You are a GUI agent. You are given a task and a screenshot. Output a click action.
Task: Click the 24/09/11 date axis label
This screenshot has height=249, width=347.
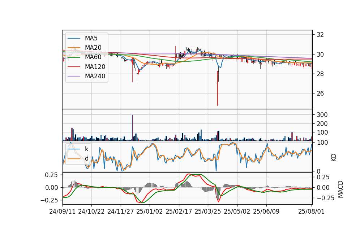point(63,211)
